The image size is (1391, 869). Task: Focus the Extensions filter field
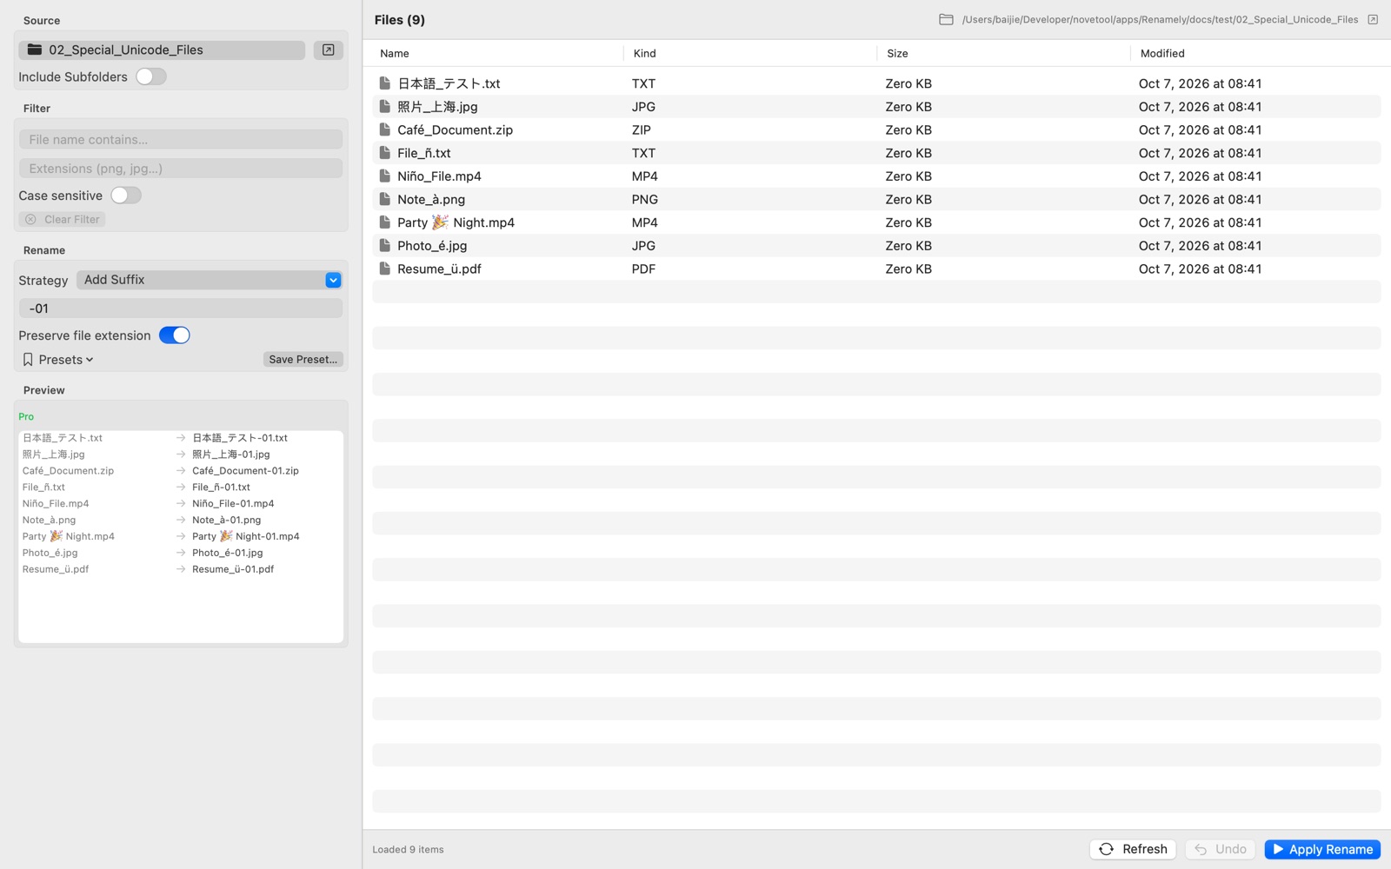pos(181,168)
